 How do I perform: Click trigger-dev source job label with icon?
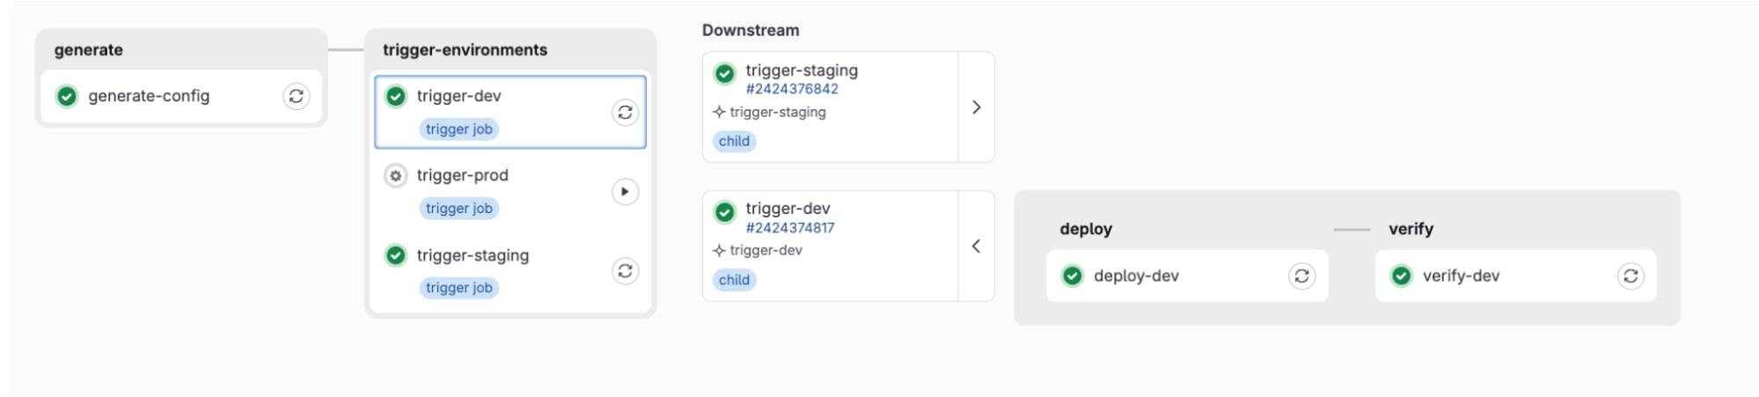coord(758,251)
